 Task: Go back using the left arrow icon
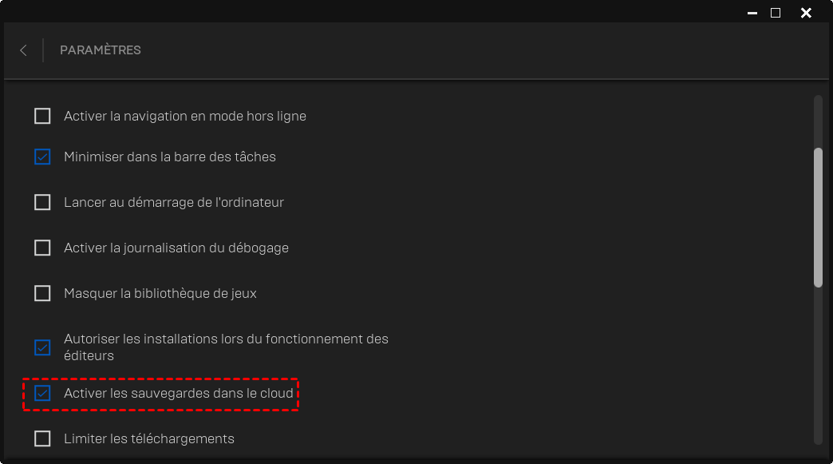click(x=23, y=50)
